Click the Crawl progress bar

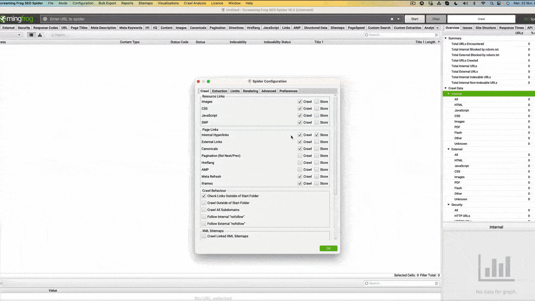pyautogui.click(x=481, y=19)
